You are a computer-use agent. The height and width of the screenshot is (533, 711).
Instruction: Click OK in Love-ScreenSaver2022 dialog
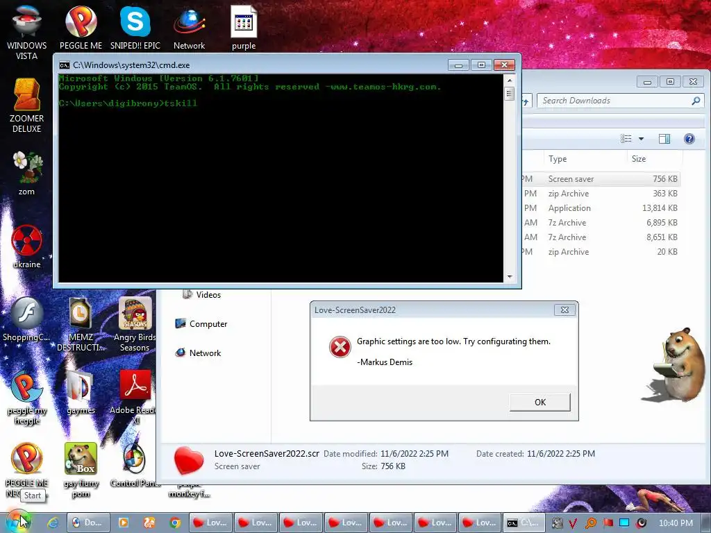[539, 402]
